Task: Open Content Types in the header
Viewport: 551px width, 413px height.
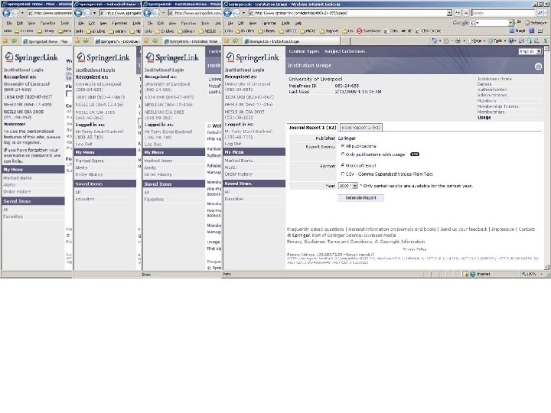Action: pos(304,51)
